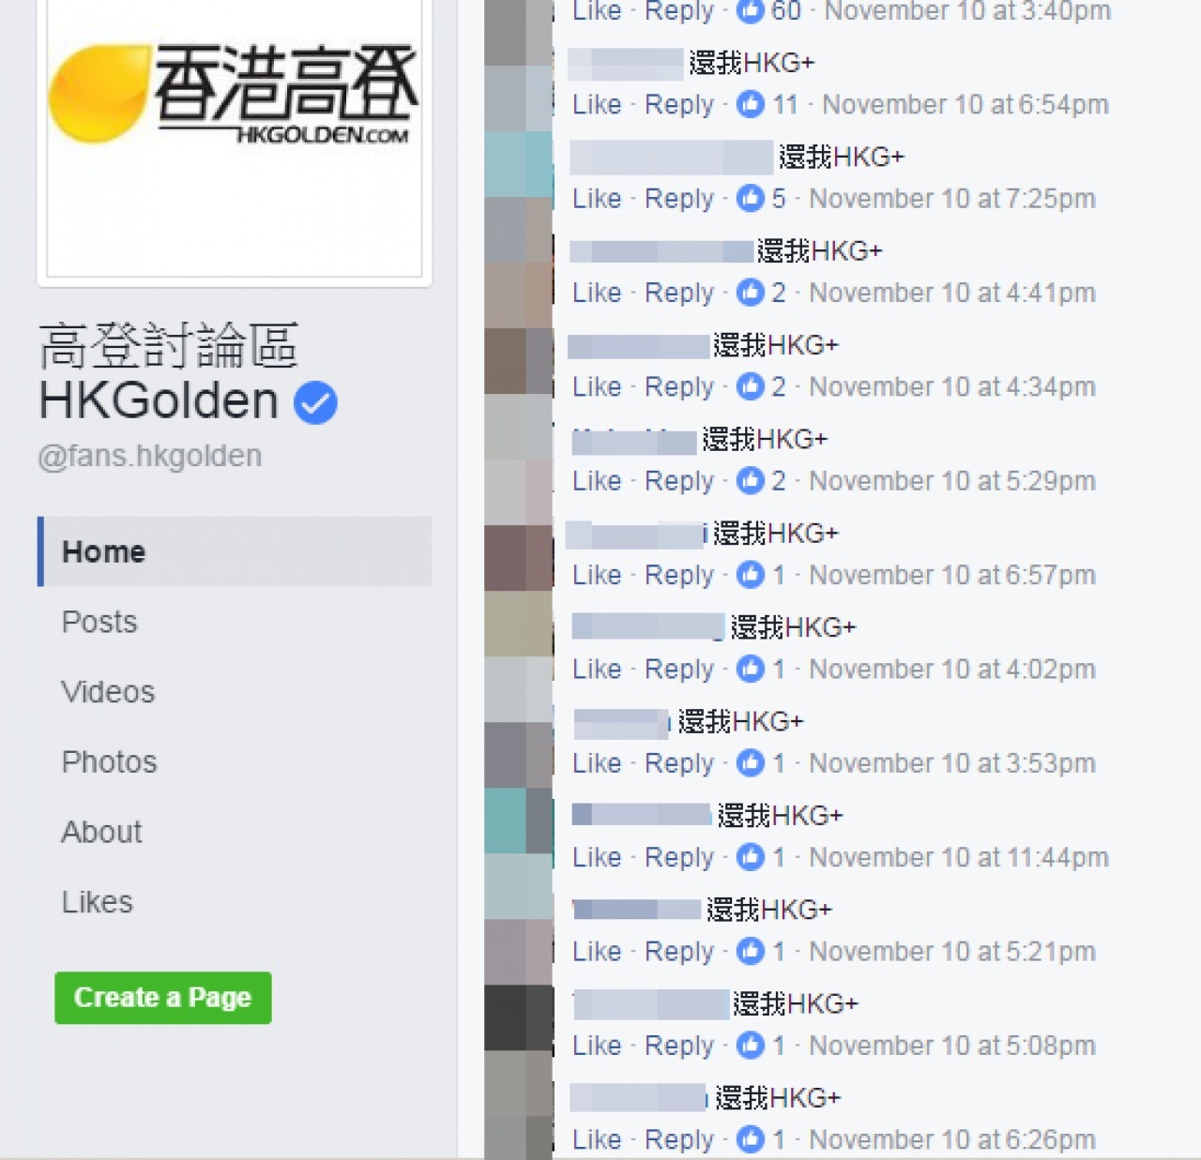View the Likes section
Viewport: 1201px width, 1160px height.
click(x=98, y=902)
